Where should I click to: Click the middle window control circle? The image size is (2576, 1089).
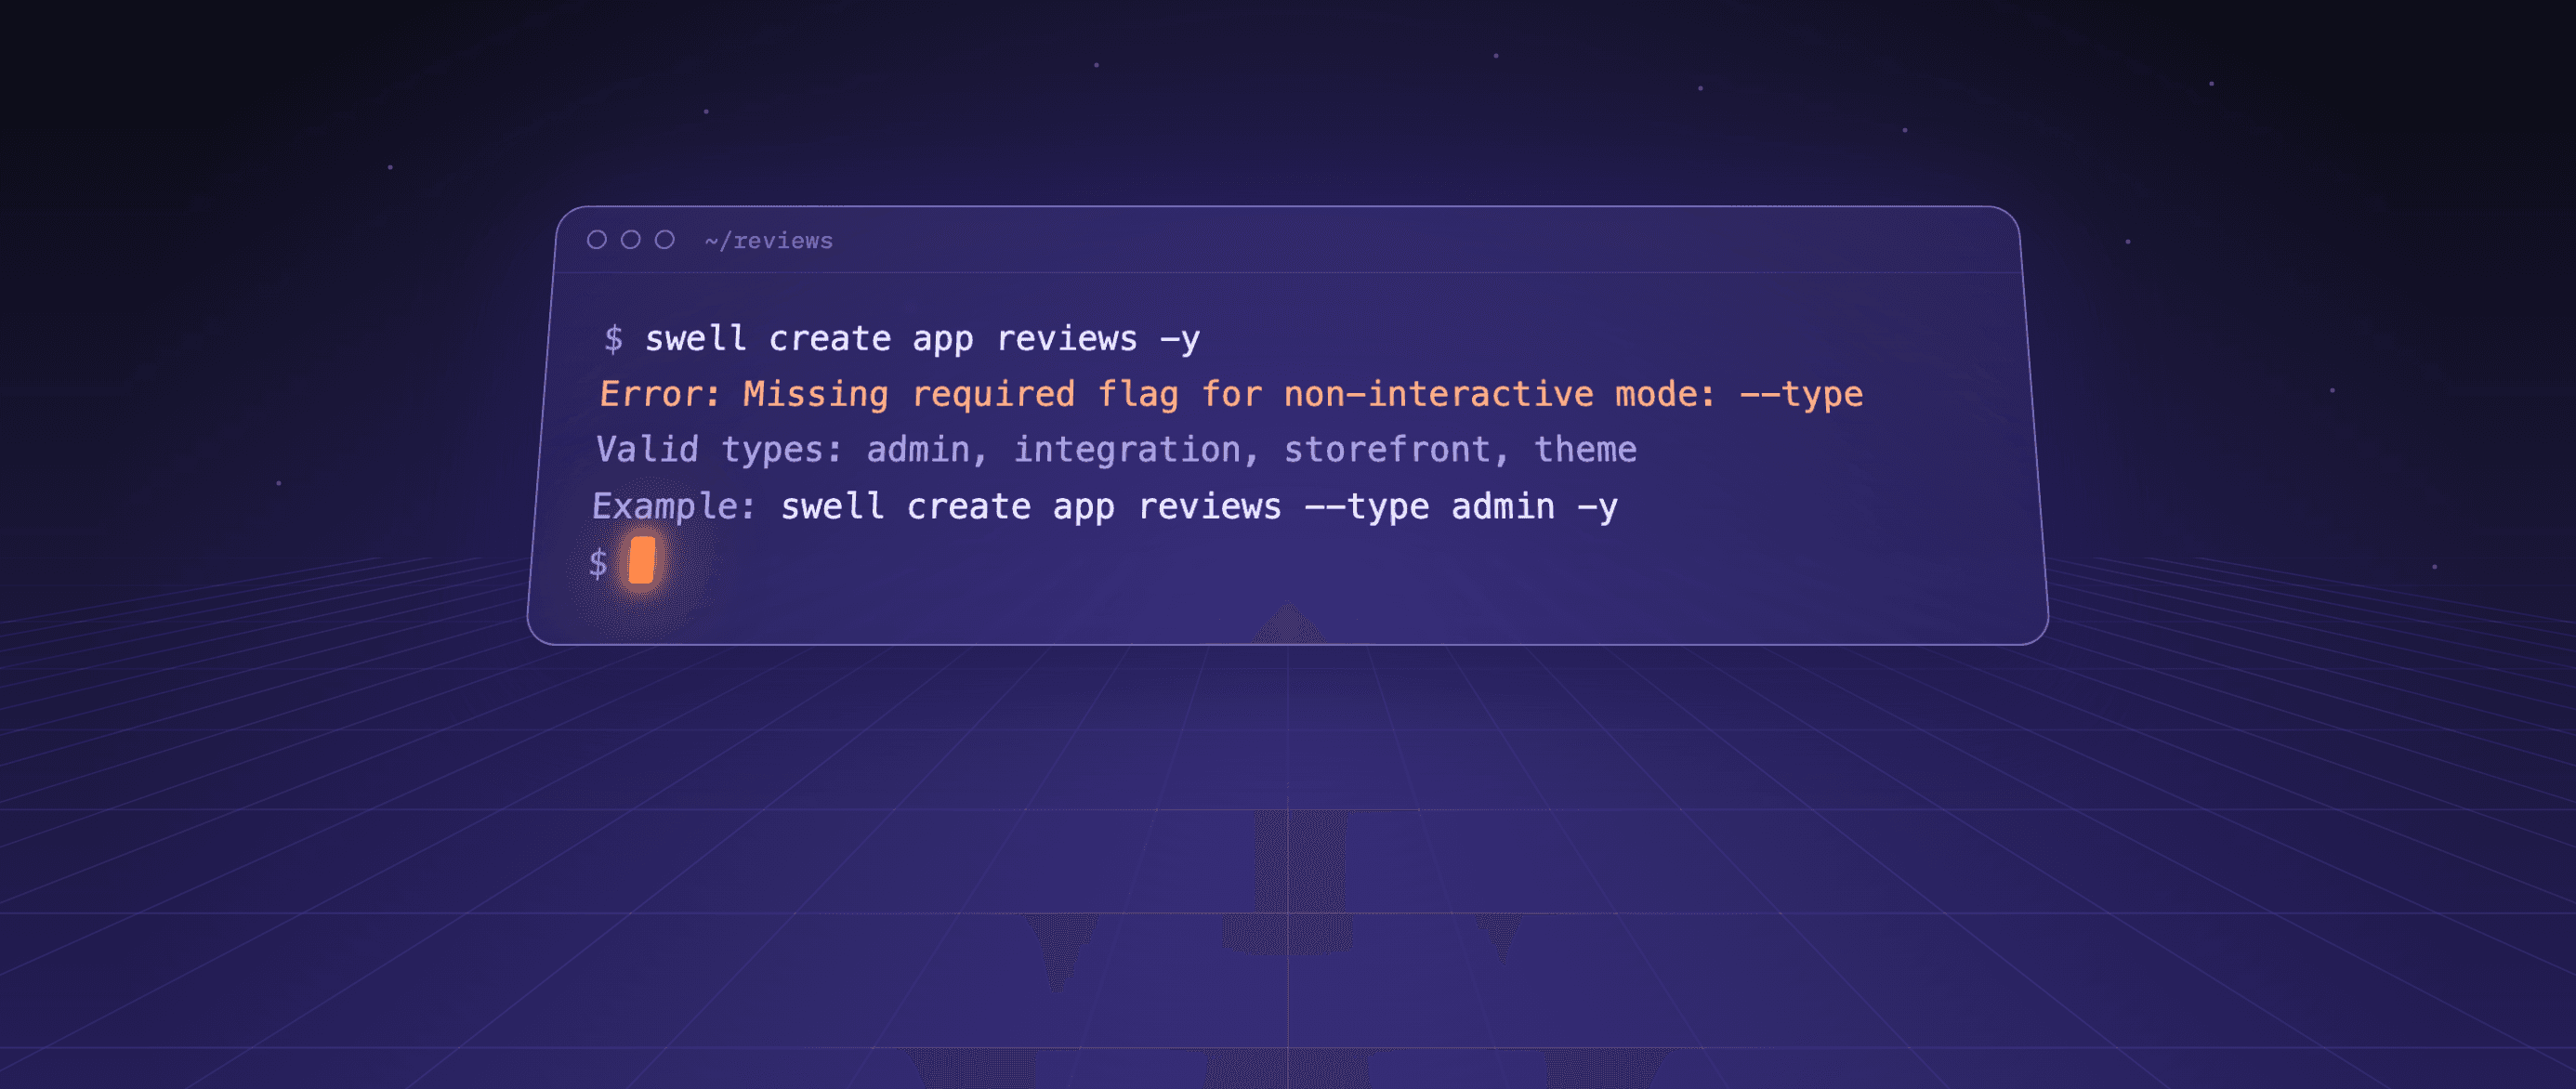631,240
